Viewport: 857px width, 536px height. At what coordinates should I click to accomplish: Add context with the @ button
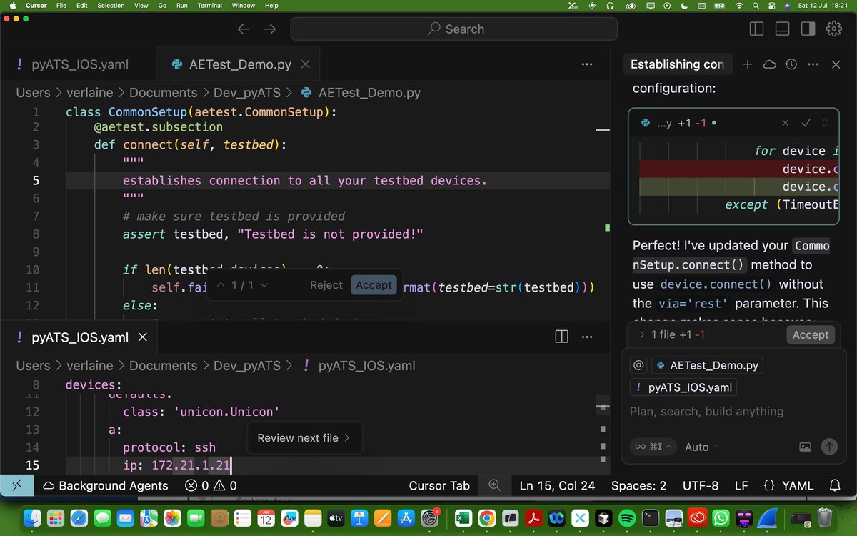coord(638,365)
